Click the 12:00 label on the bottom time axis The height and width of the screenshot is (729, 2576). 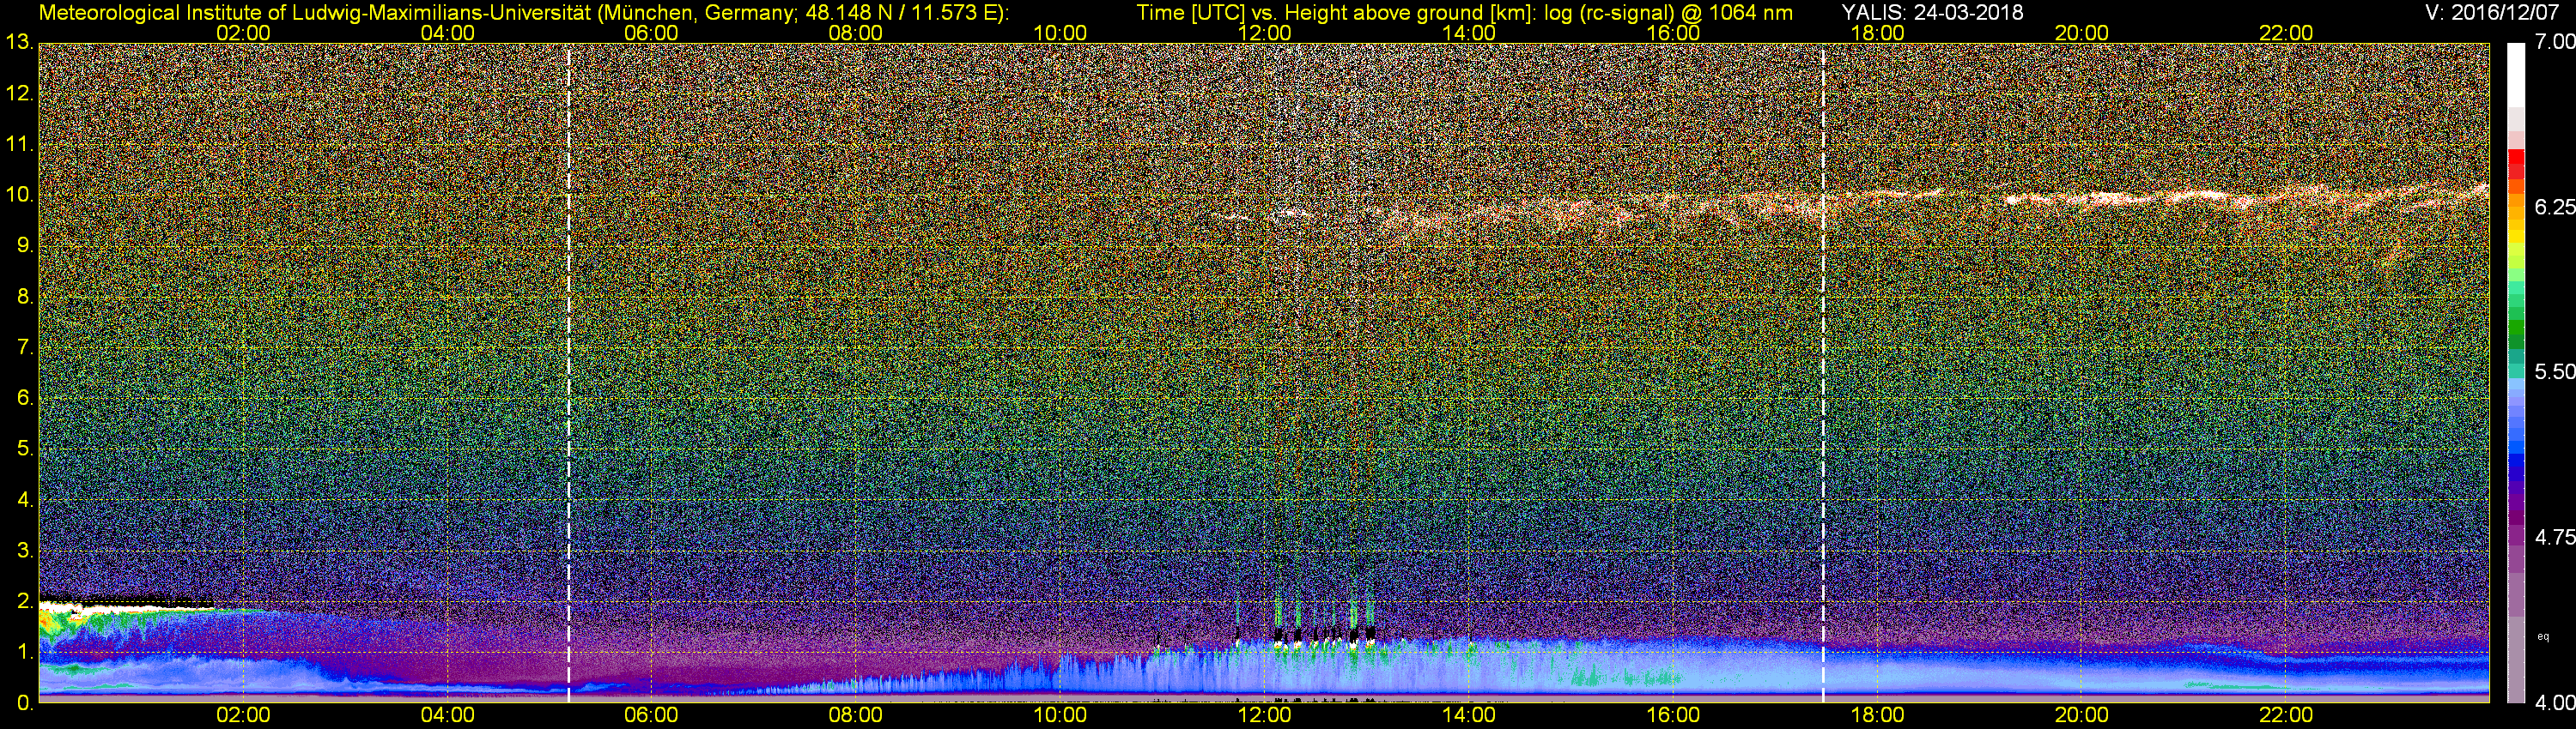[x=1264, y=715]
